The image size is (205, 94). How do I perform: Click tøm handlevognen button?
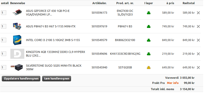(57, 79)
